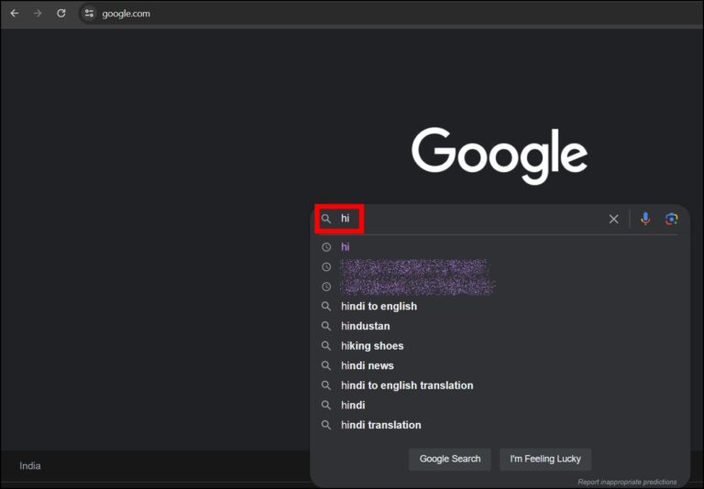
Task: Open Google Lens image search icon
Action: point(671,219)
